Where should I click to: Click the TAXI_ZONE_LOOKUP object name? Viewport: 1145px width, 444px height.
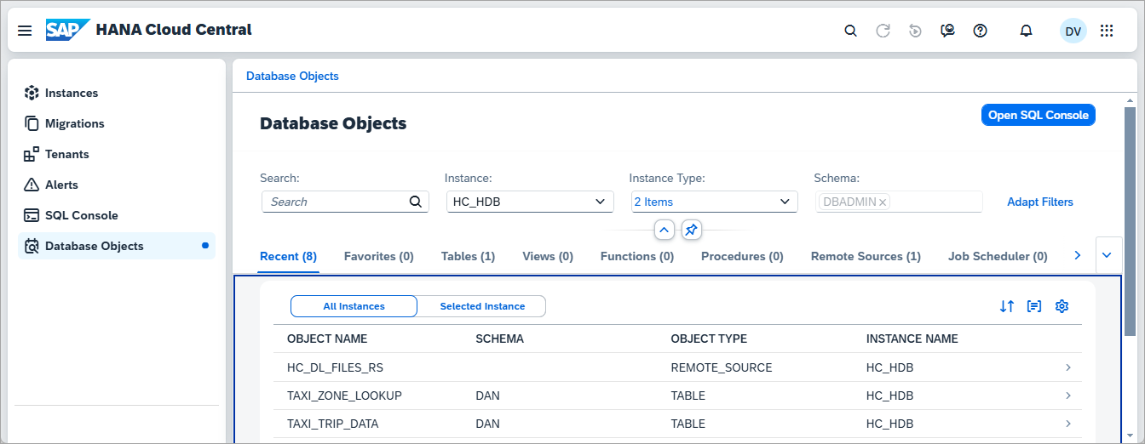coord(344,396)
